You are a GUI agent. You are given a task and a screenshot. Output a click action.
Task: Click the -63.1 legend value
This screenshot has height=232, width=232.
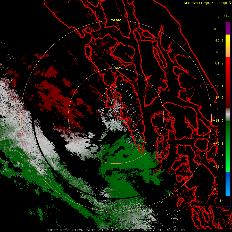click(x=218, y=155)
